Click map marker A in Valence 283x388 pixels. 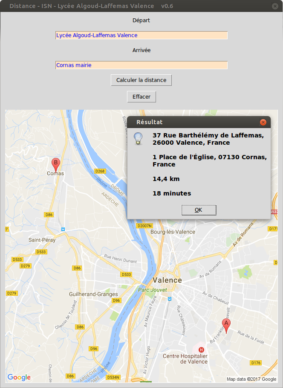tap(226, 326)
